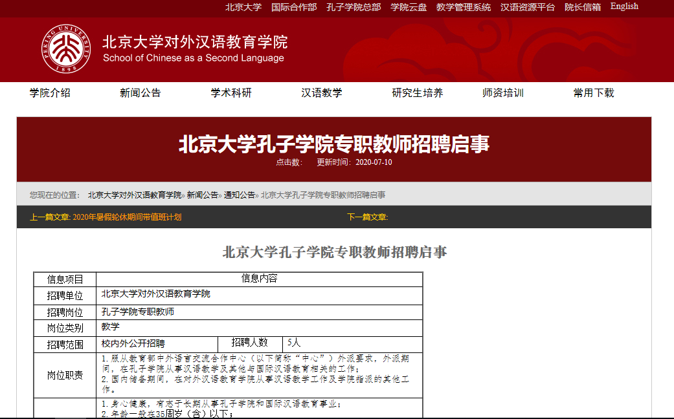
Task: Click the 信息项目 table header cell
Action: pyautogui.click(x=65, y=279)
